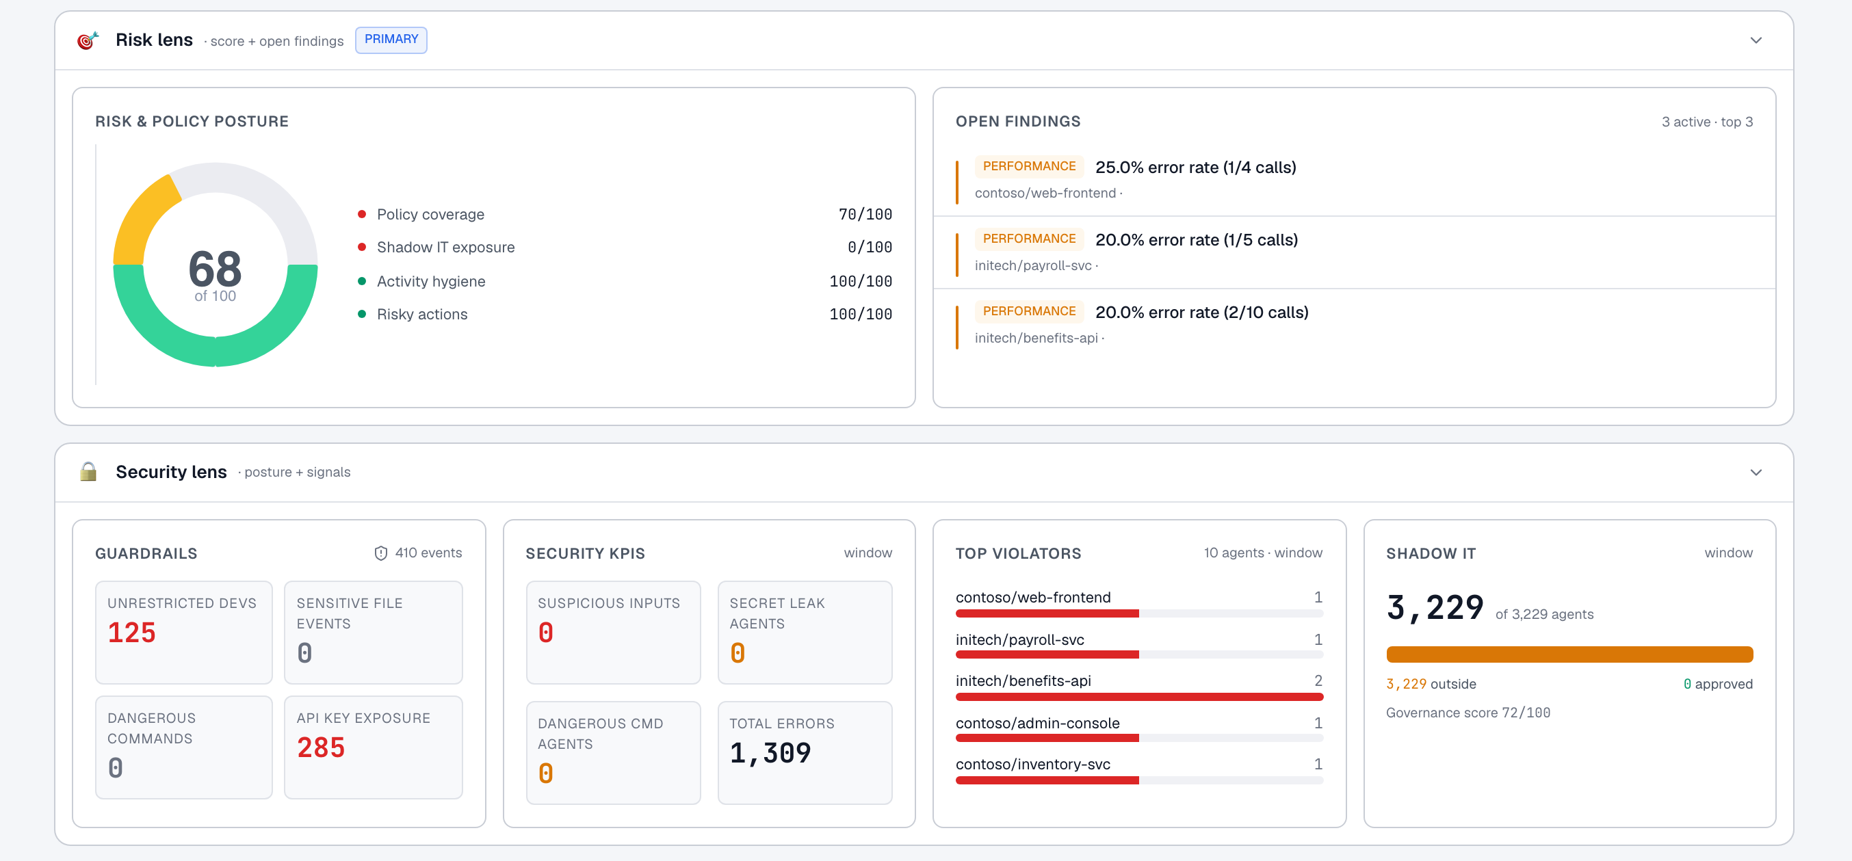Open the Dangerous Cmd Agents KPI card

[x=613, y=752]
